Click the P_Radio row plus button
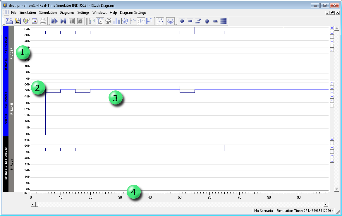This screenshot has width=342, height=216. (332, 148)
